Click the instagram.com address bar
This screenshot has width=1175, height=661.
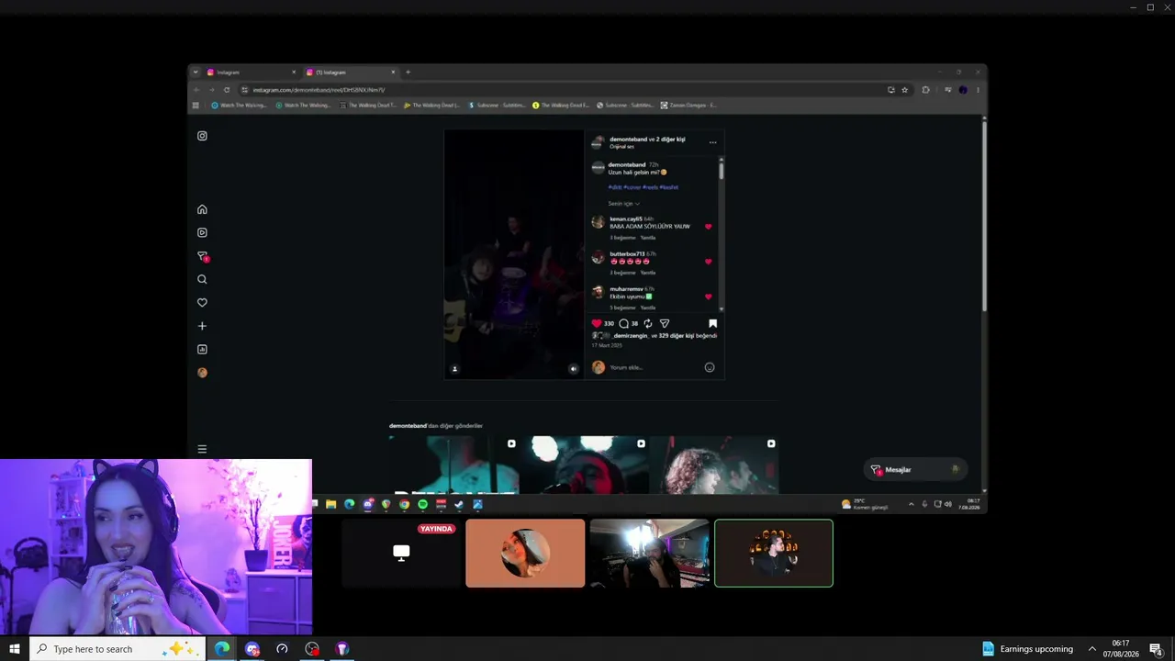point(560,90)
